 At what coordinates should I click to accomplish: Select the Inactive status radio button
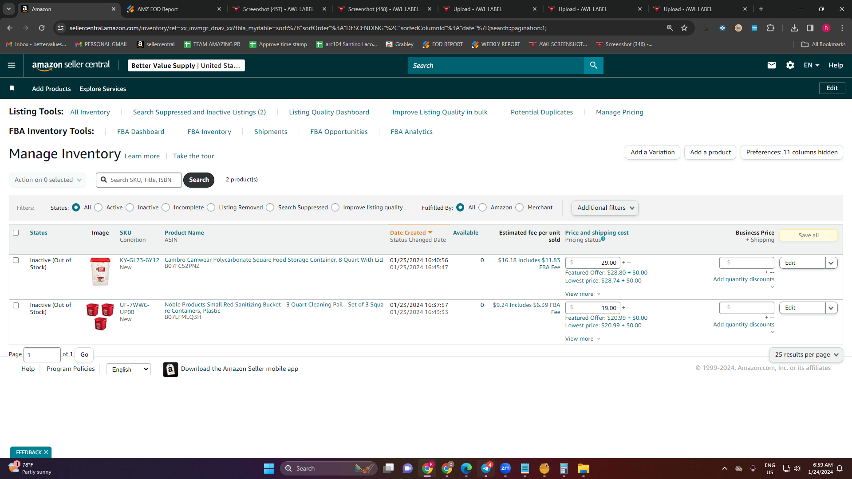coord(130,208)
